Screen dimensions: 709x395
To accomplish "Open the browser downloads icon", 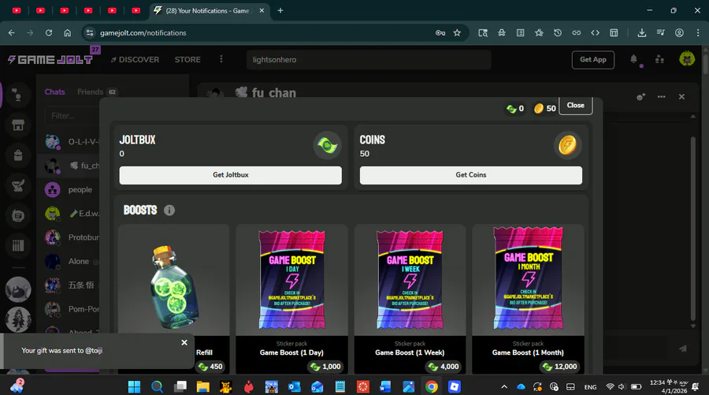I will pos(641,32).
